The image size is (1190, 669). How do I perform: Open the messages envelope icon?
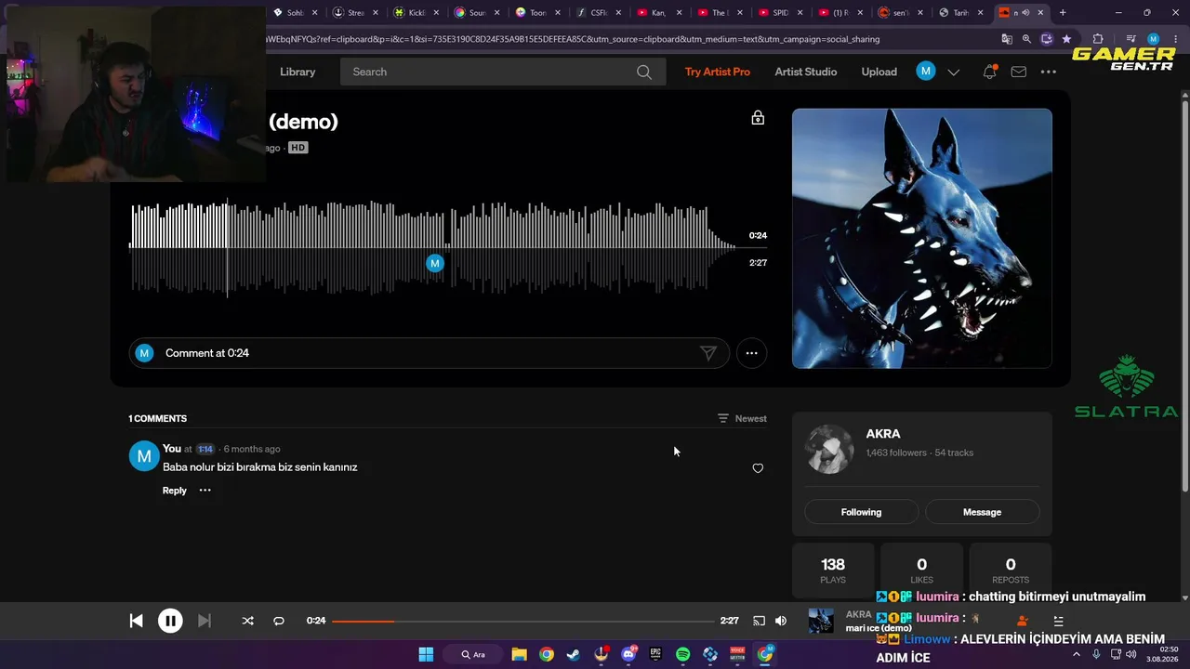pos(1019,72)
